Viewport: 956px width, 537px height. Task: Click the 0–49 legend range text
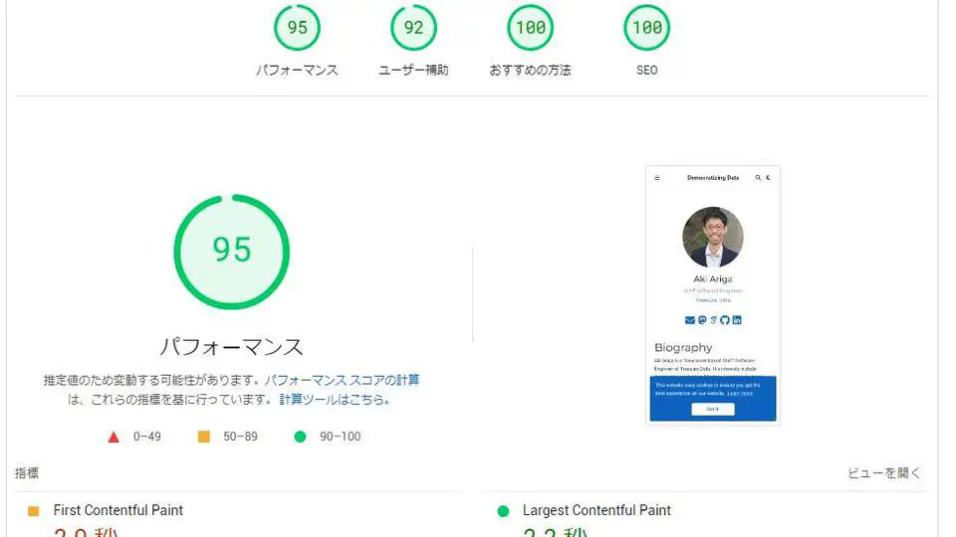(x=147, y=437)
